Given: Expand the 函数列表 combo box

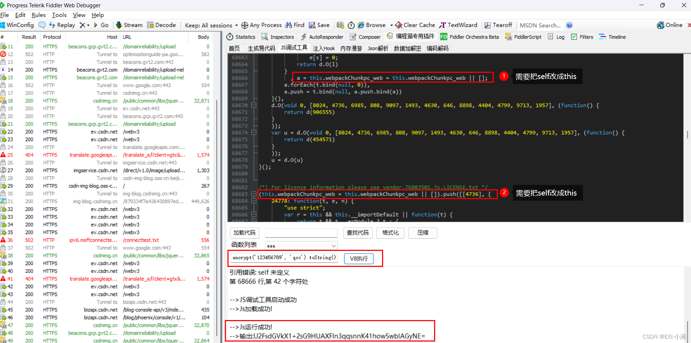Looking at the screenshot, I should click(333, 245).
